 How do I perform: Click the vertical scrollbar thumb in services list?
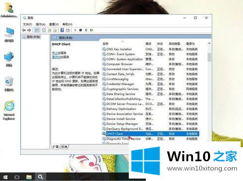[209, 57]
